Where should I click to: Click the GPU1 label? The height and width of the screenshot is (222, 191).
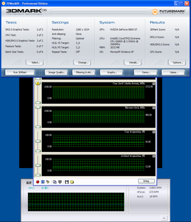tap(31, 188)
